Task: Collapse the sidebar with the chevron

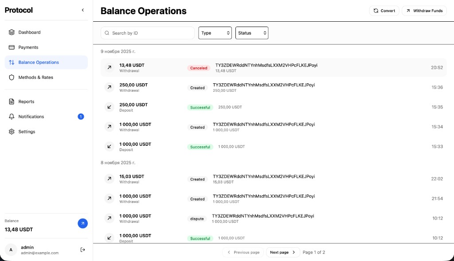Action: [x=82, y=9]
